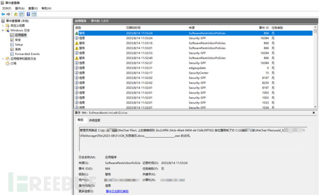Expand 应用程序和服务日志 tree node
The height and width of the screenshot is (195, 319).
pos(3,59)
